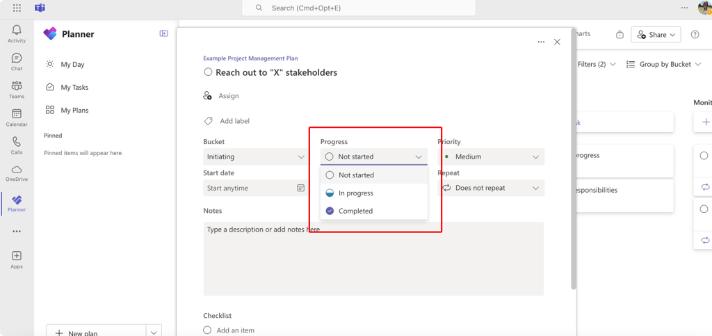This screenshot has width=712, height=336.
Task: Mark "Reach out to X stakeholders" complete
Action: [208, 72]
